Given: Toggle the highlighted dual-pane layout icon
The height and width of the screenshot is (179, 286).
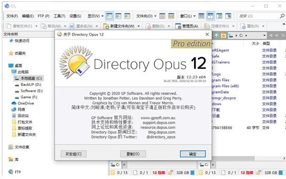Looking at the screenshot, I should 210,16.
